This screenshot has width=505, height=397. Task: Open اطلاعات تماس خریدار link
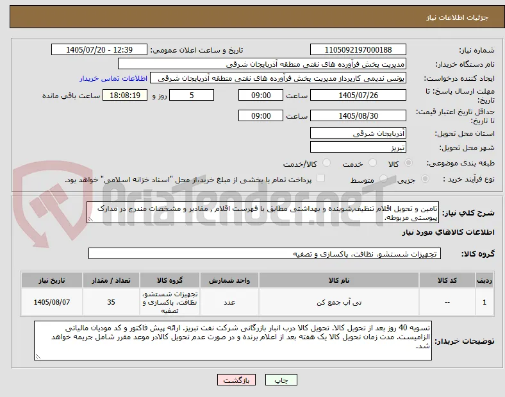[x=113, y=78]
